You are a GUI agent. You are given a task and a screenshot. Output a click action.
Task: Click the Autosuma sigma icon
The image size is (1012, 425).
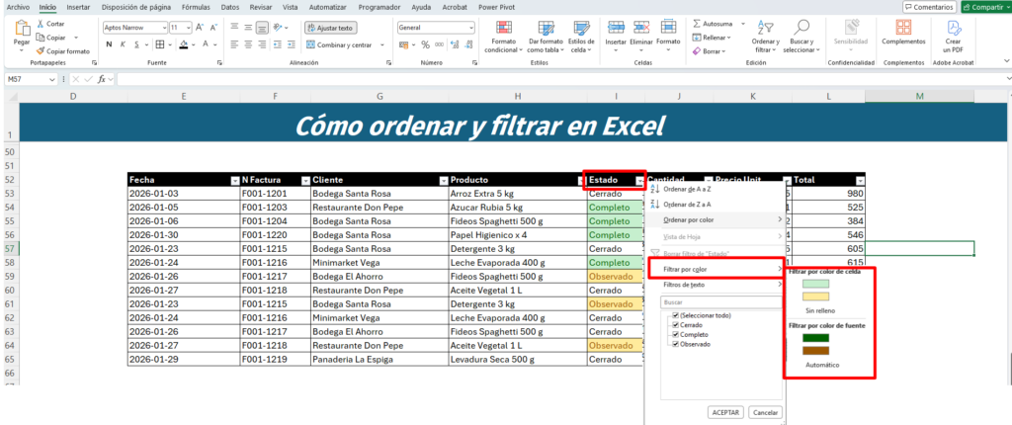click(x=697, y=24)
